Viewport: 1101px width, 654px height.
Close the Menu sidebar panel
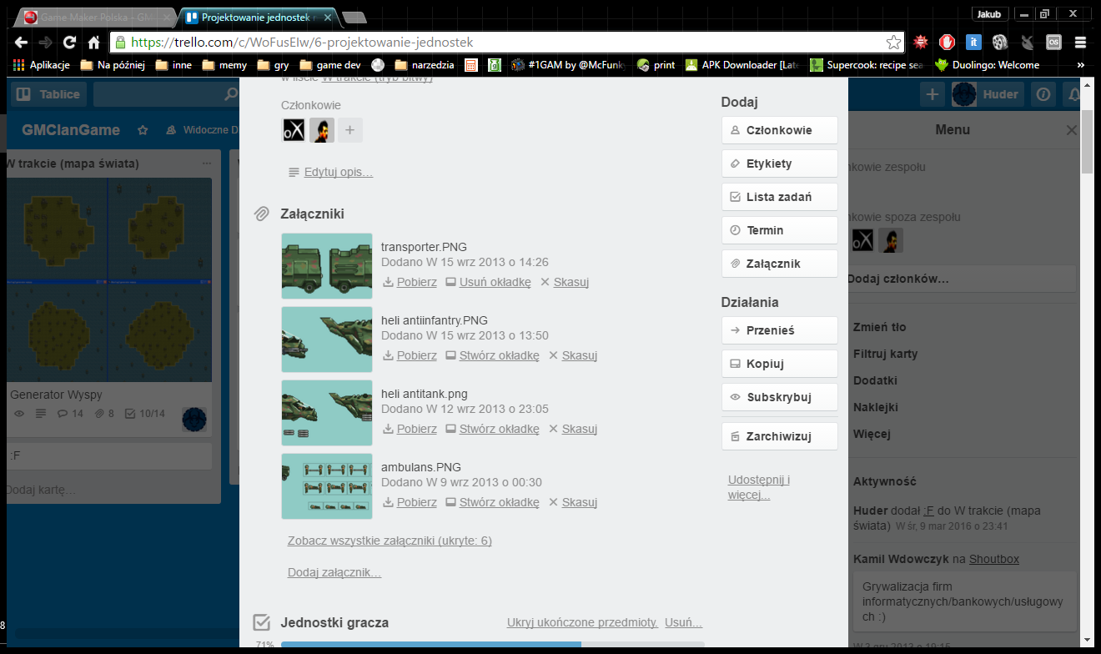pyautogui.click(x=1072, y=130)
